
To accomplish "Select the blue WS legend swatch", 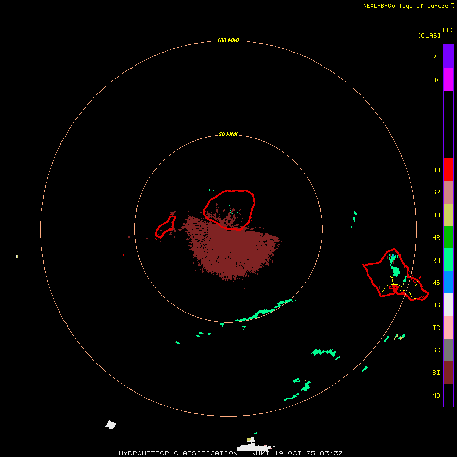I will (448, 282).
